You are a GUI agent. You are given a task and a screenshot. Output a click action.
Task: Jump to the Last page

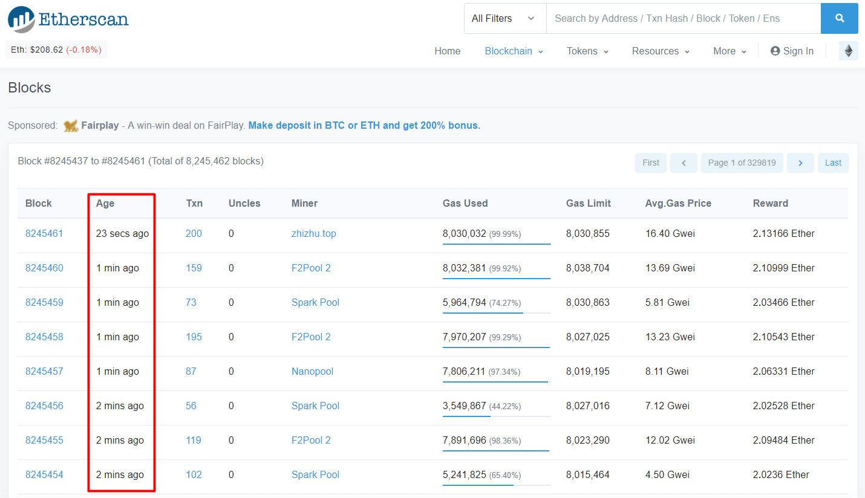click(x=833, y=163)
